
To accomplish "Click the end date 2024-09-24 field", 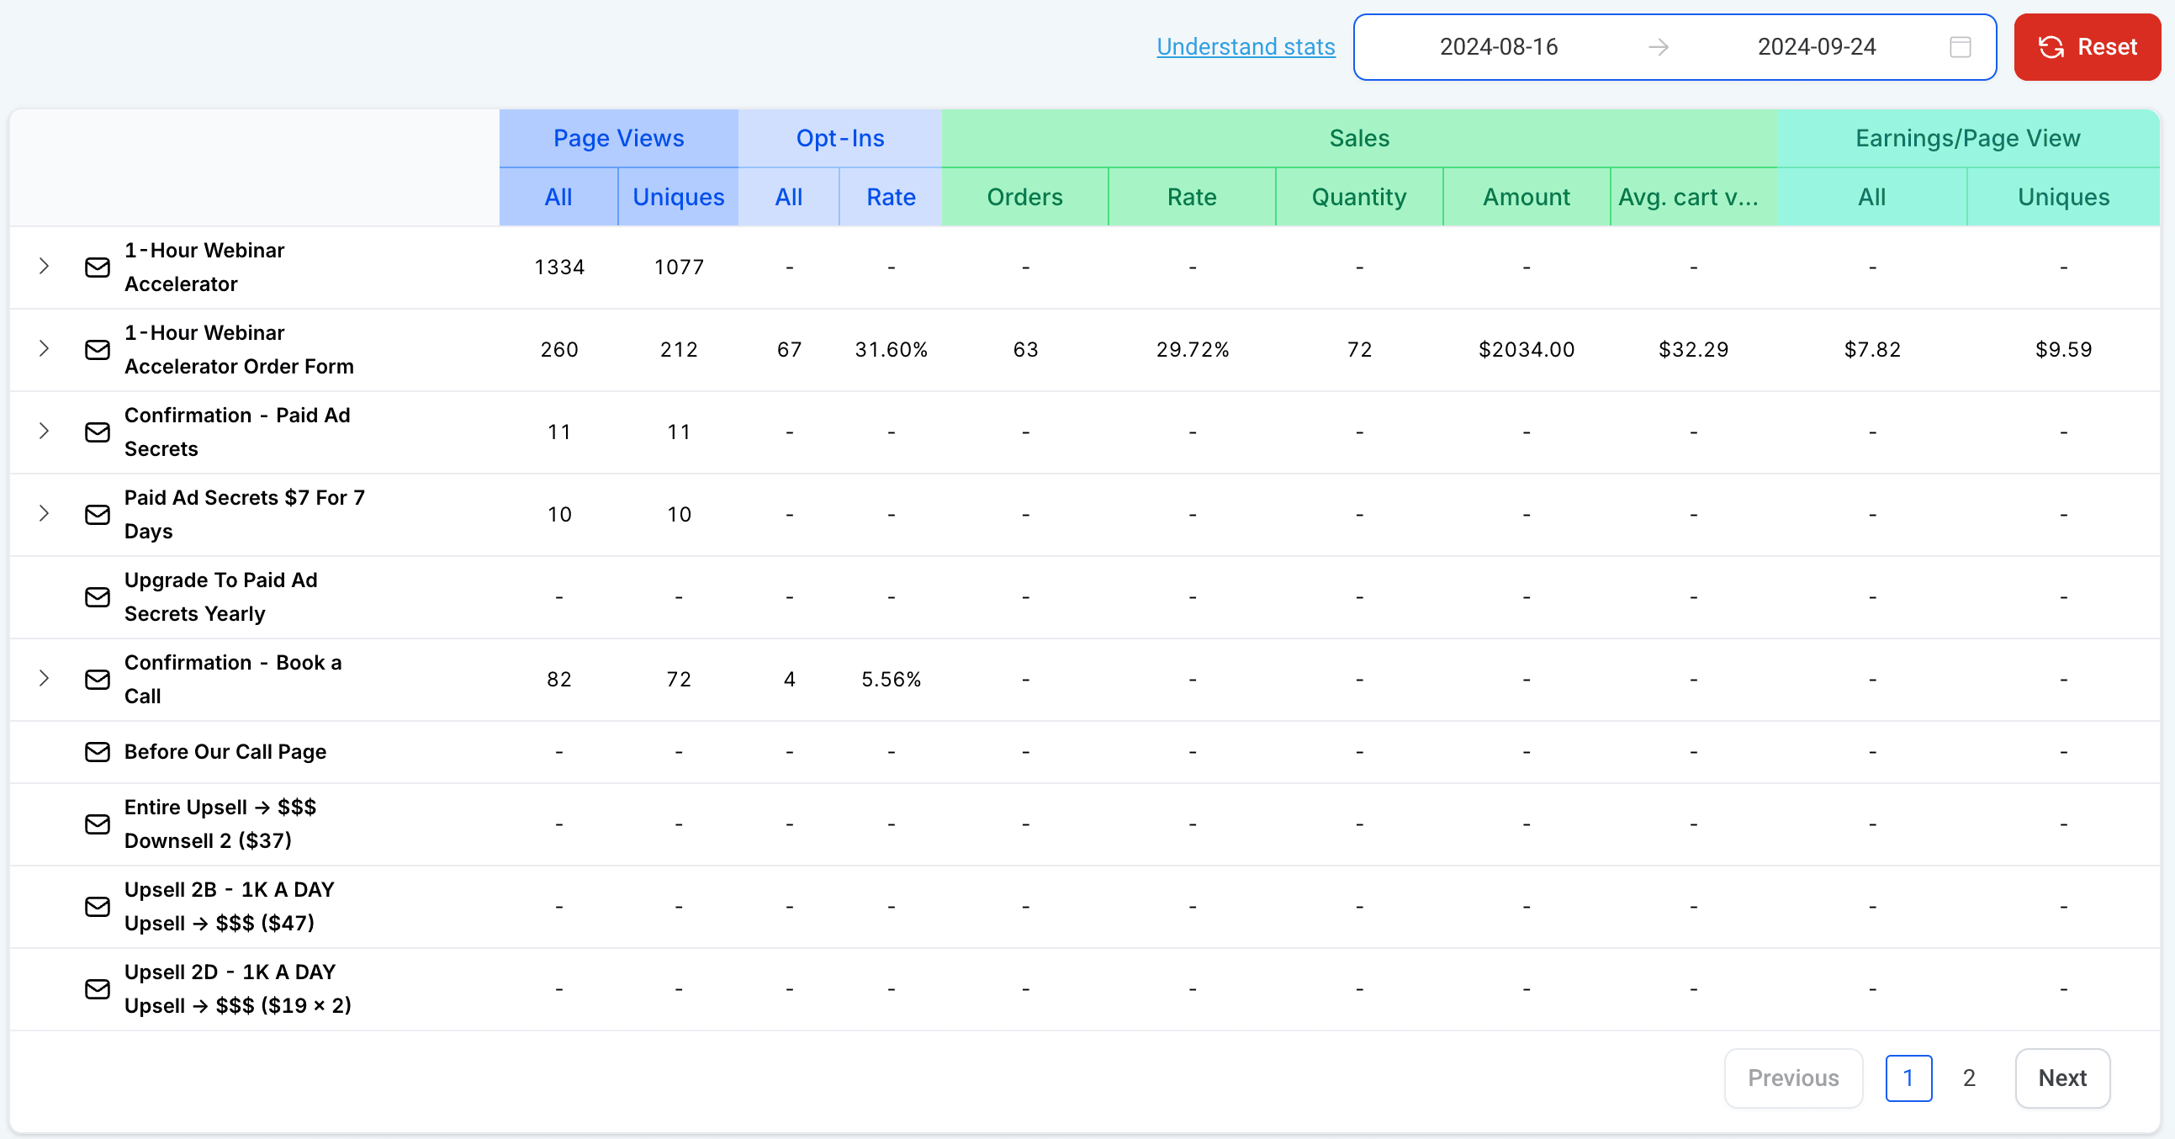I will pos(1816,47).
